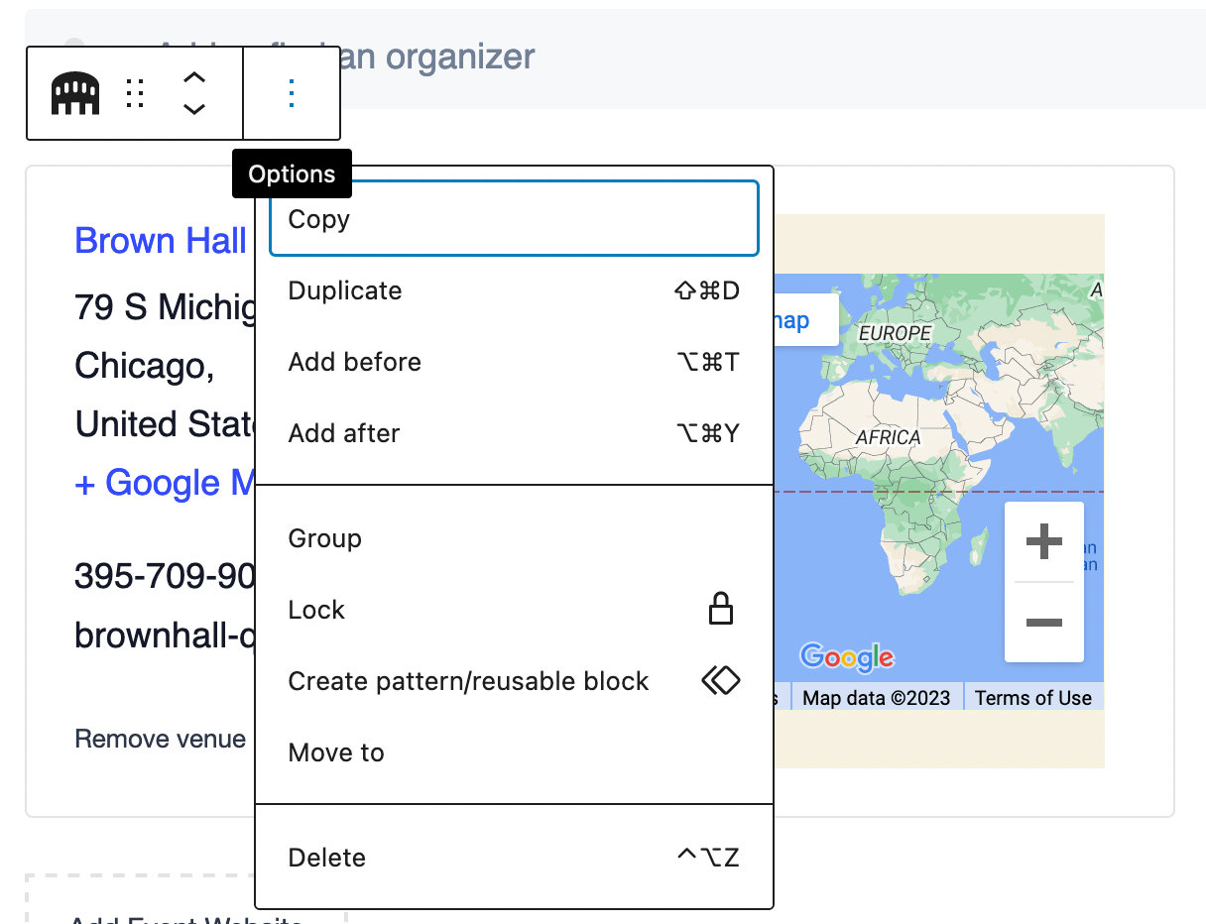
Task: Zoom in on the map
Action: (1043, 541)
